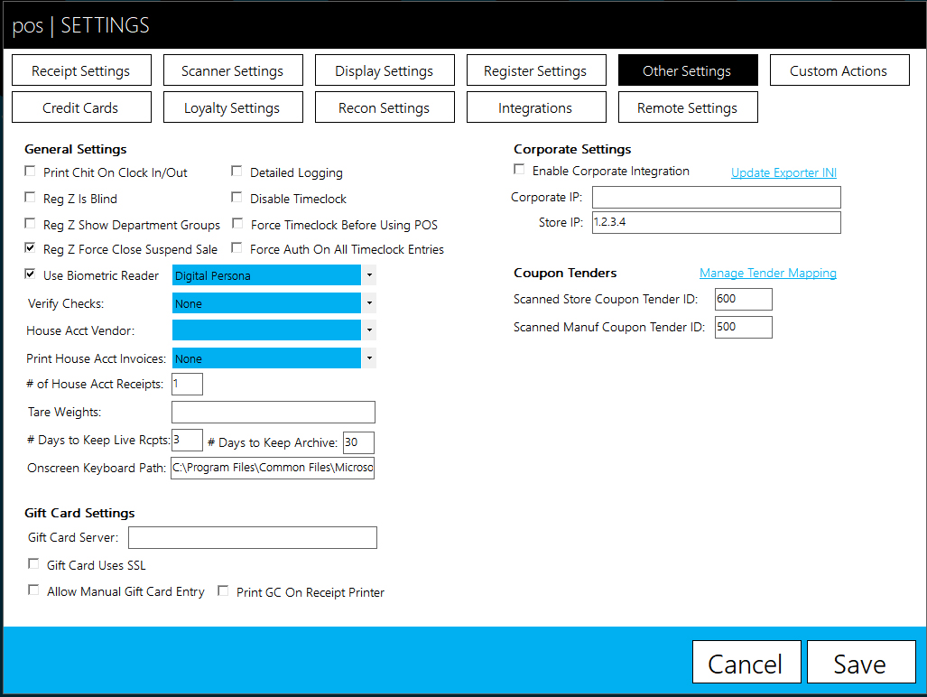Screen dimensions: 927x697
Task: Check the Disable Timeclock option
Action: (x=236, y=198)
